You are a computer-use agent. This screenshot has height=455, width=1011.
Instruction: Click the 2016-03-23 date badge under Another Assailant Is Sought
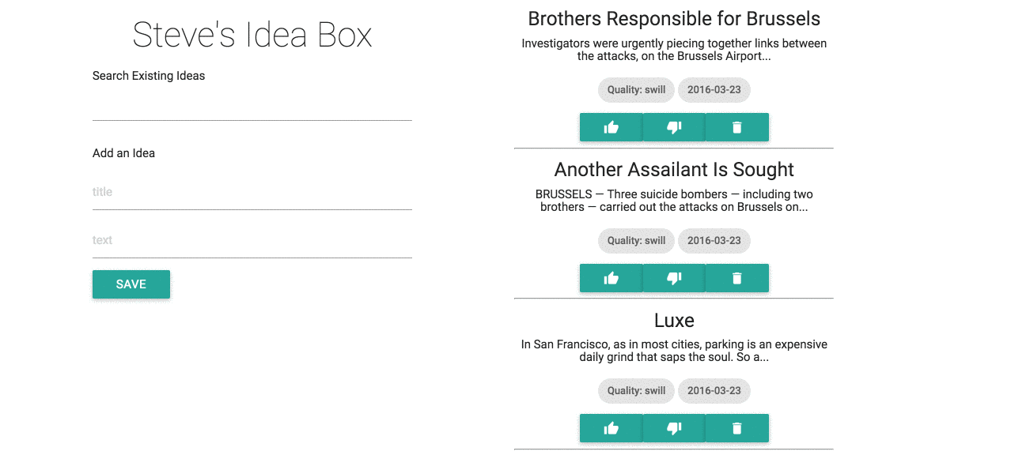[714, 240]
